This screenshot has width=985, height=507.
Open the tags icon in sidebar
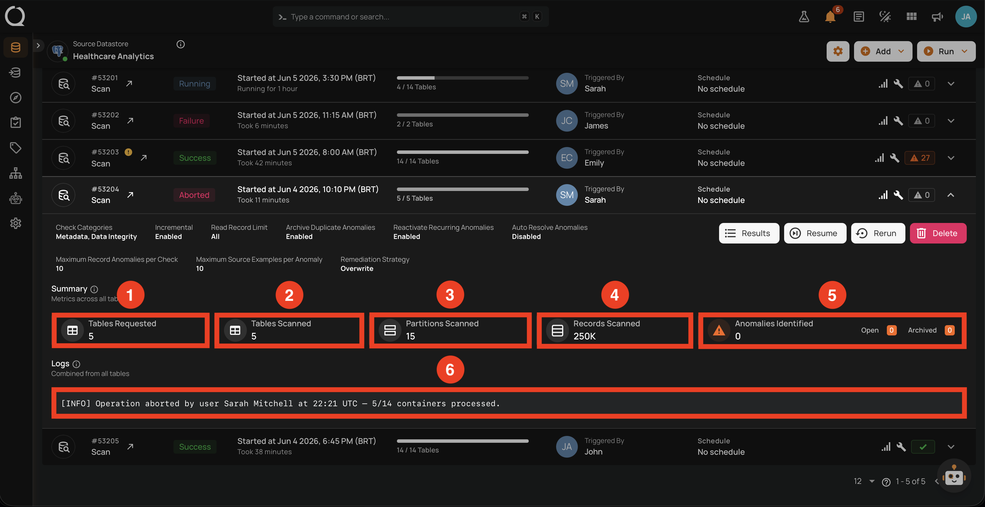16,148
